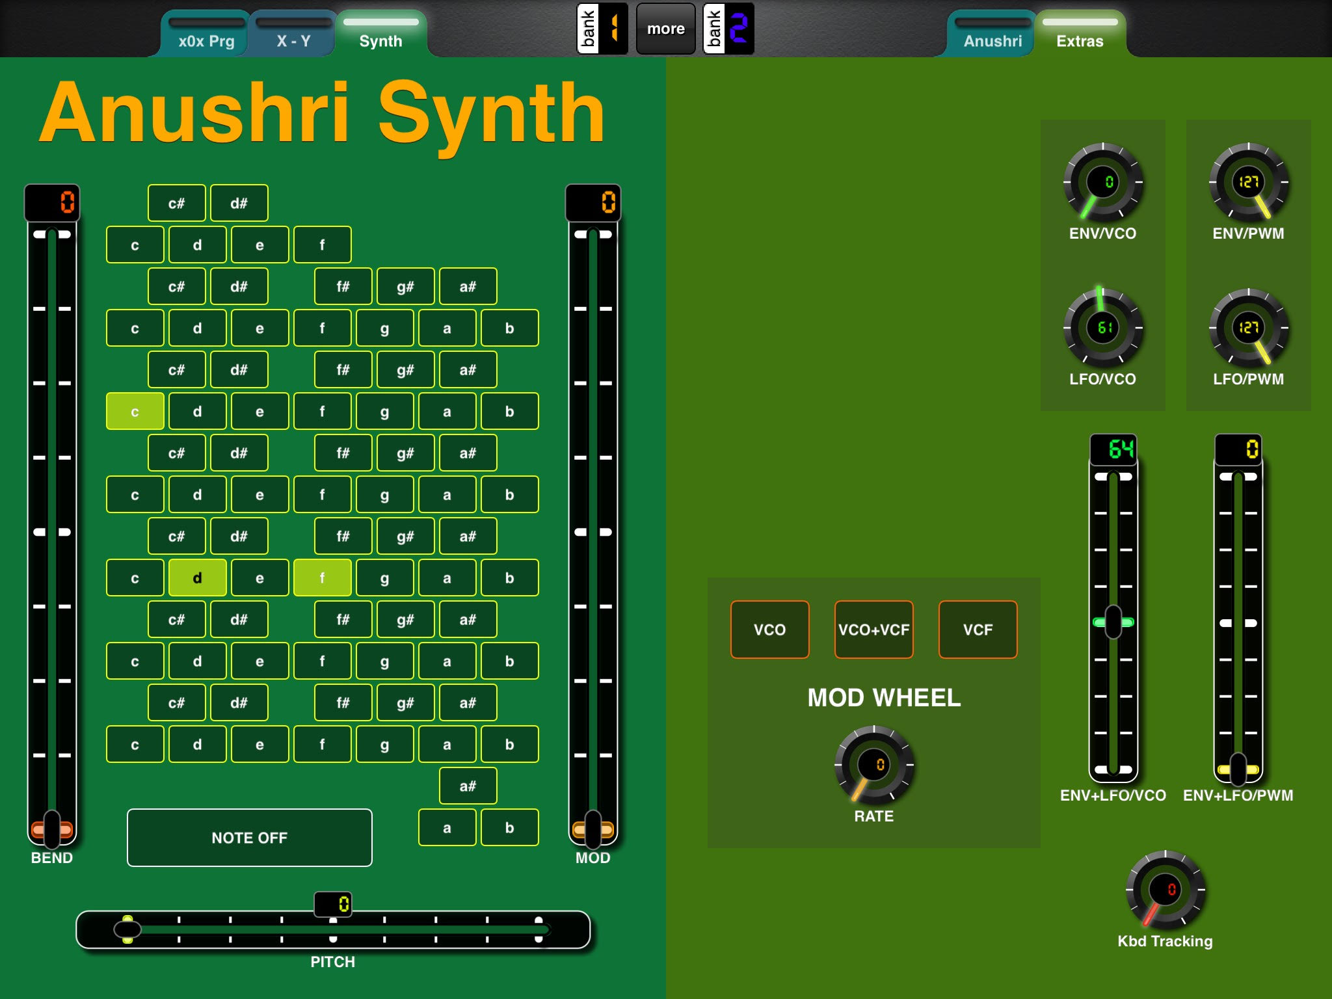
Task: Toggle the highlighted f note key
Action: [323, 578]
